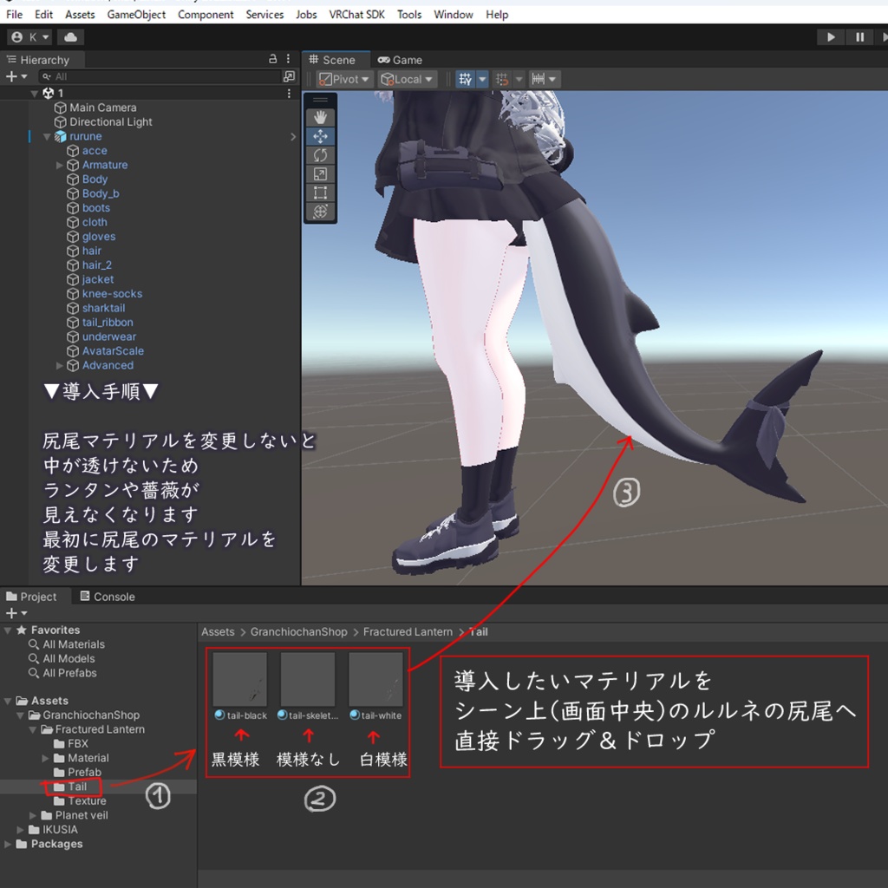The image size is (888, 888).
Task: Switch to the Game tab
Action: click(400, 60)
